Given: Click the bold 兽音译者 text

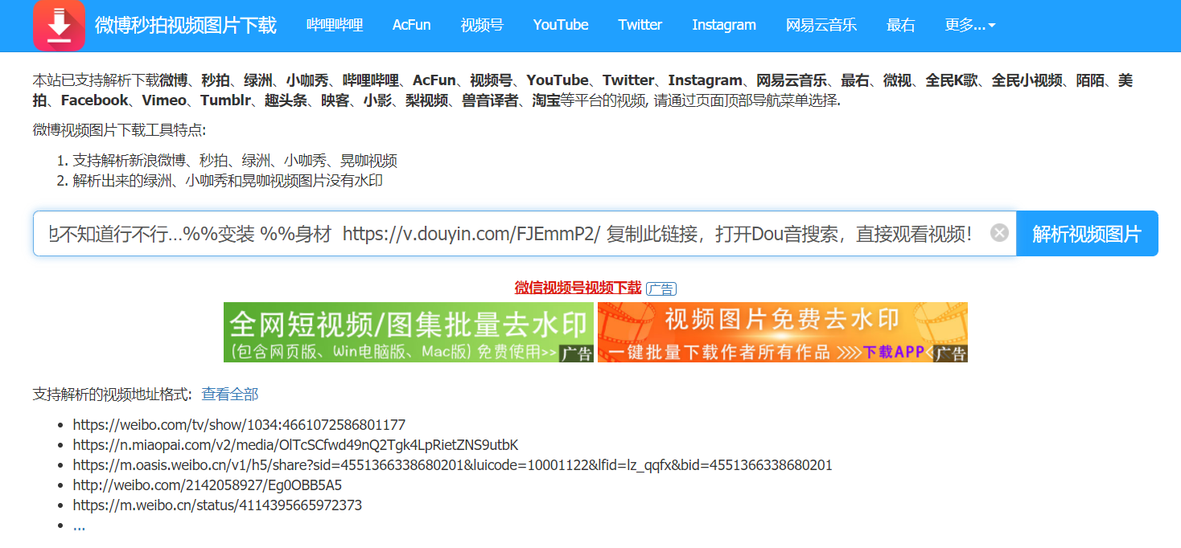Looking at the screenshot, I should [x=489, y=100].
